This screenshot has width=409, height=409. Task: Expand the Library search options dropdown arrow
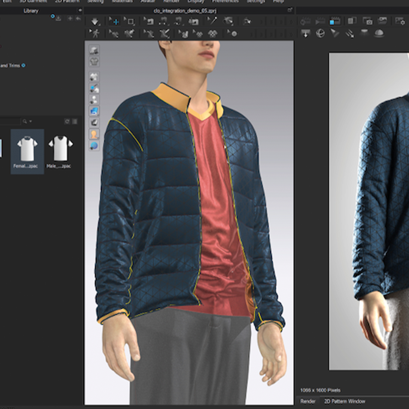[30, 121]
